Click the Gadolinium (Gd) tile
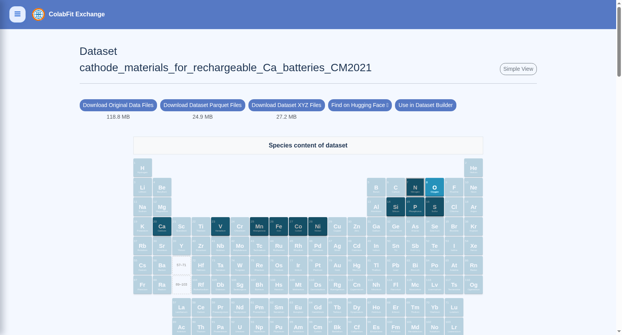Viewport: 622px width, 335px height. (318, 307)
